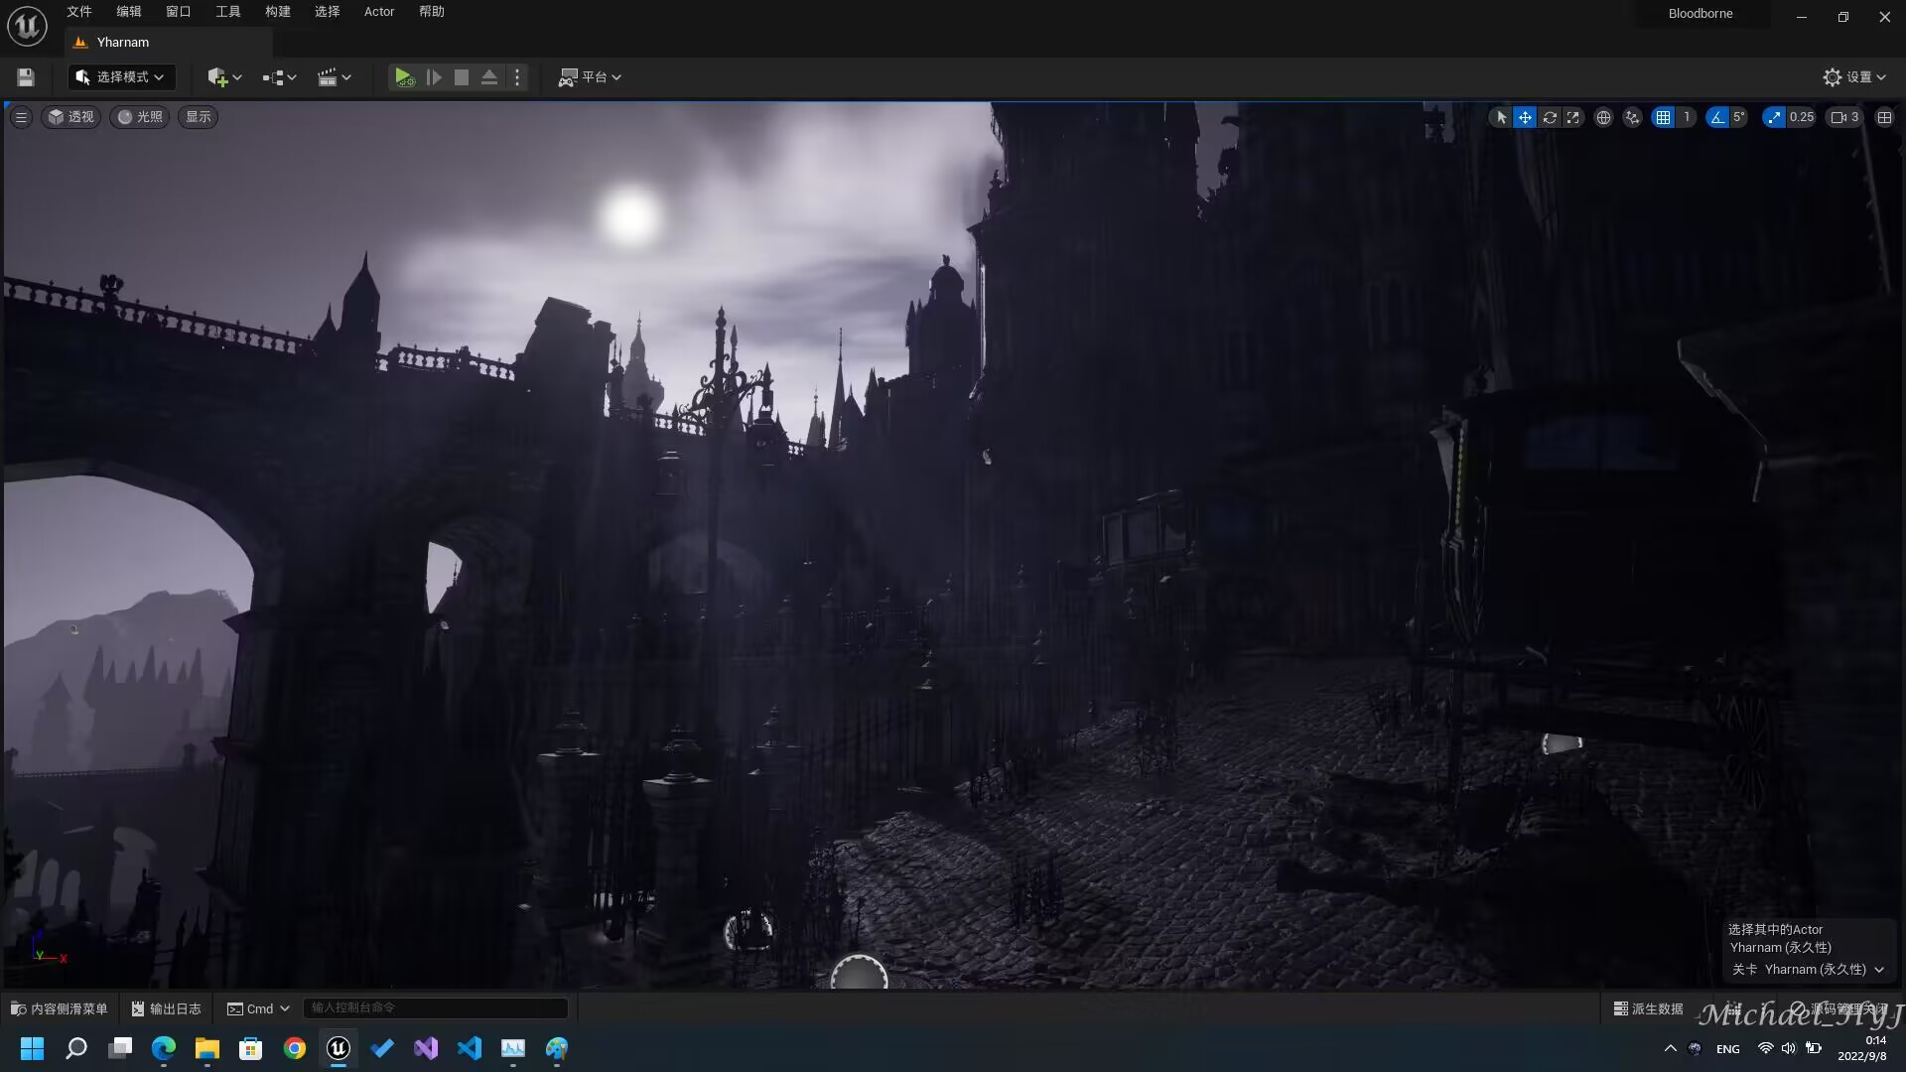This screenshot has width=1906, height=1072.
Task: Open the 输出日志 output log
Action: tap(167, 1008)
